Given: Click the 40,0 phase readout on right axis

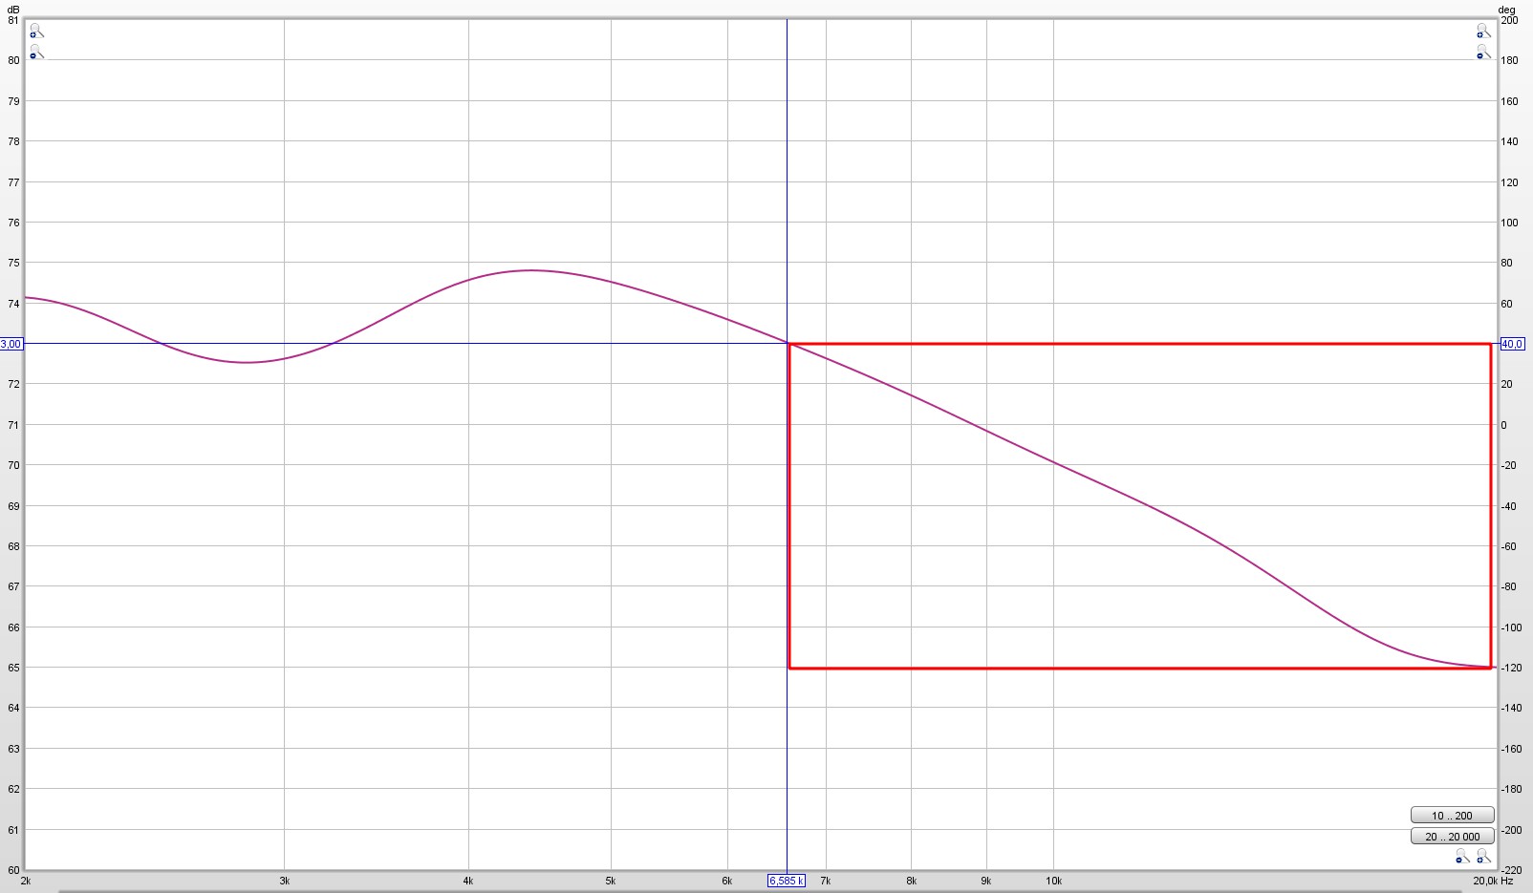Looking at the screenshot, I should tap(1512, 344).
